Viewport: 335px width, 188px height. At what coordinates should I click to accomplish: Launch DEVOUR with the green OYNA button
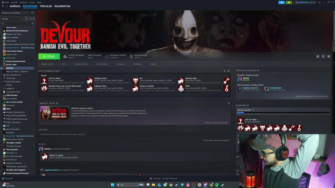coord(49,56)
